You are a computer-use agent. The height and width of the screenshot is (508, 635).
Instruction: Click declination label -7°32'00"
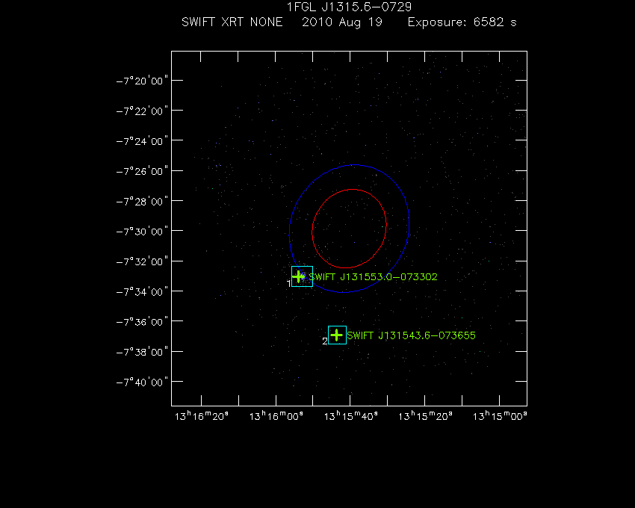tap(142, 261)
